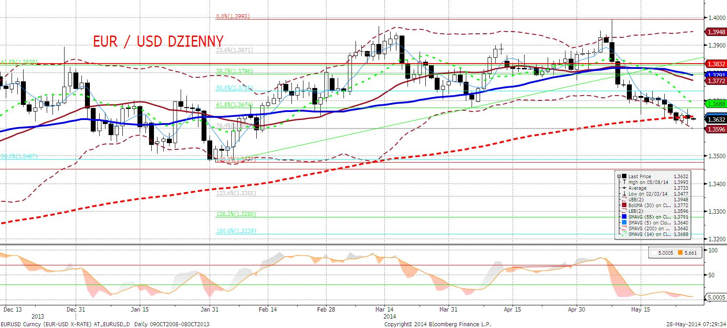727x328 pixels.
Task: Click the 1.3596 lower band price tag
Action: point(716,129)
